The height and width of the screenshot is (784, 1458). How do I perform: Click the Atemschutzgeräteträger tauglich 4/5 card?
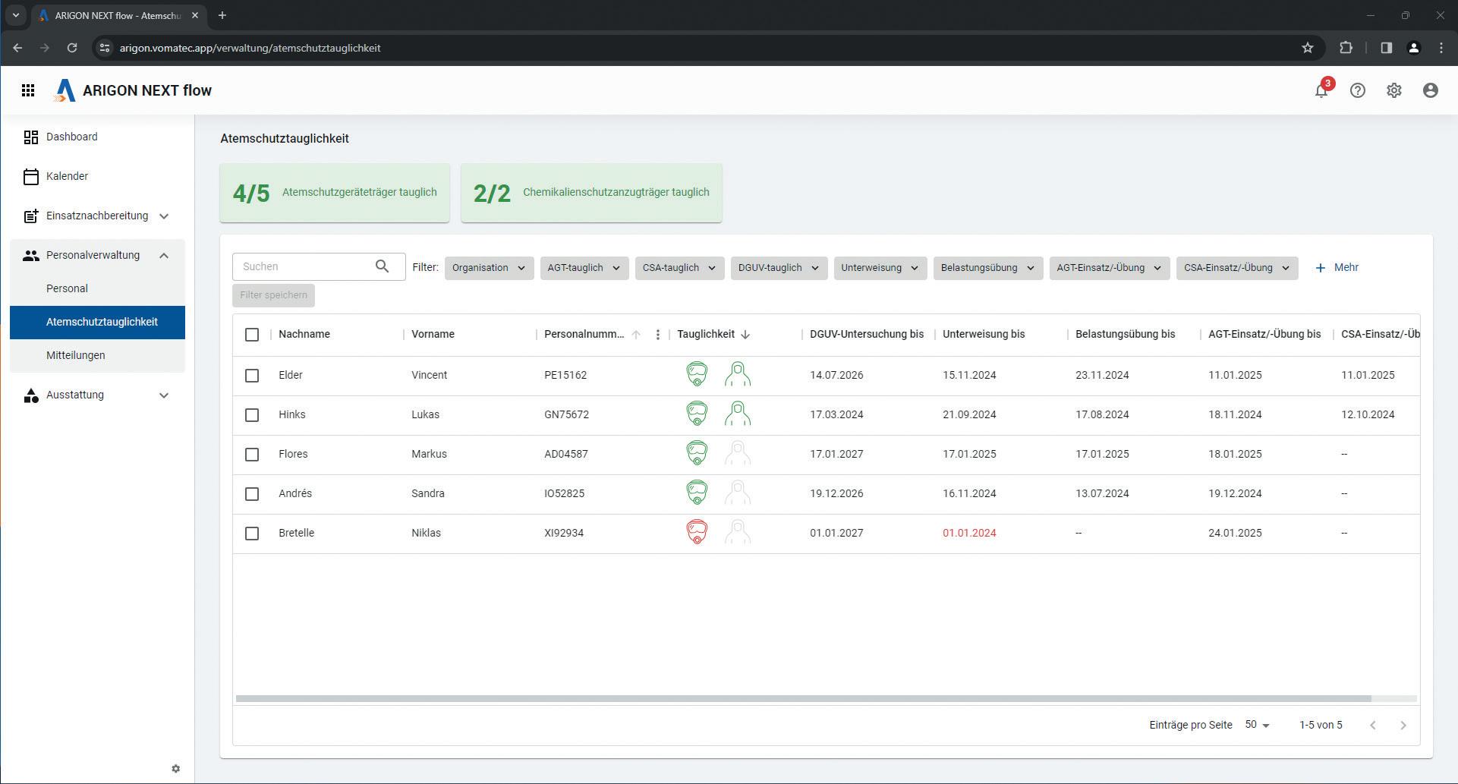click(x=335, y=193)
